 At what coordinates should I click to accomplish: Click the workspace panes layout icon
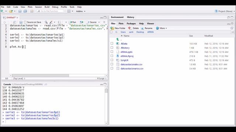[69, 11]
